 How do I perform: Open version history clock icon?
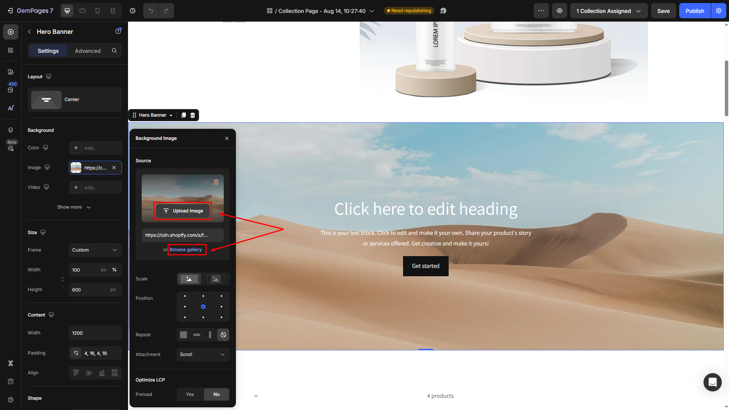point(133,11)
